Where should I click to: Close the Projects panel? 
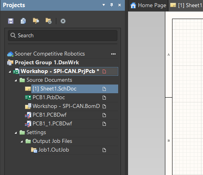click(119, 5)
